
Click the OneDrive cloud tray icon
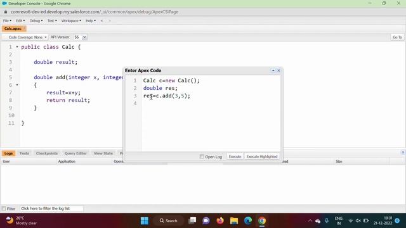(x=318, y=221)
